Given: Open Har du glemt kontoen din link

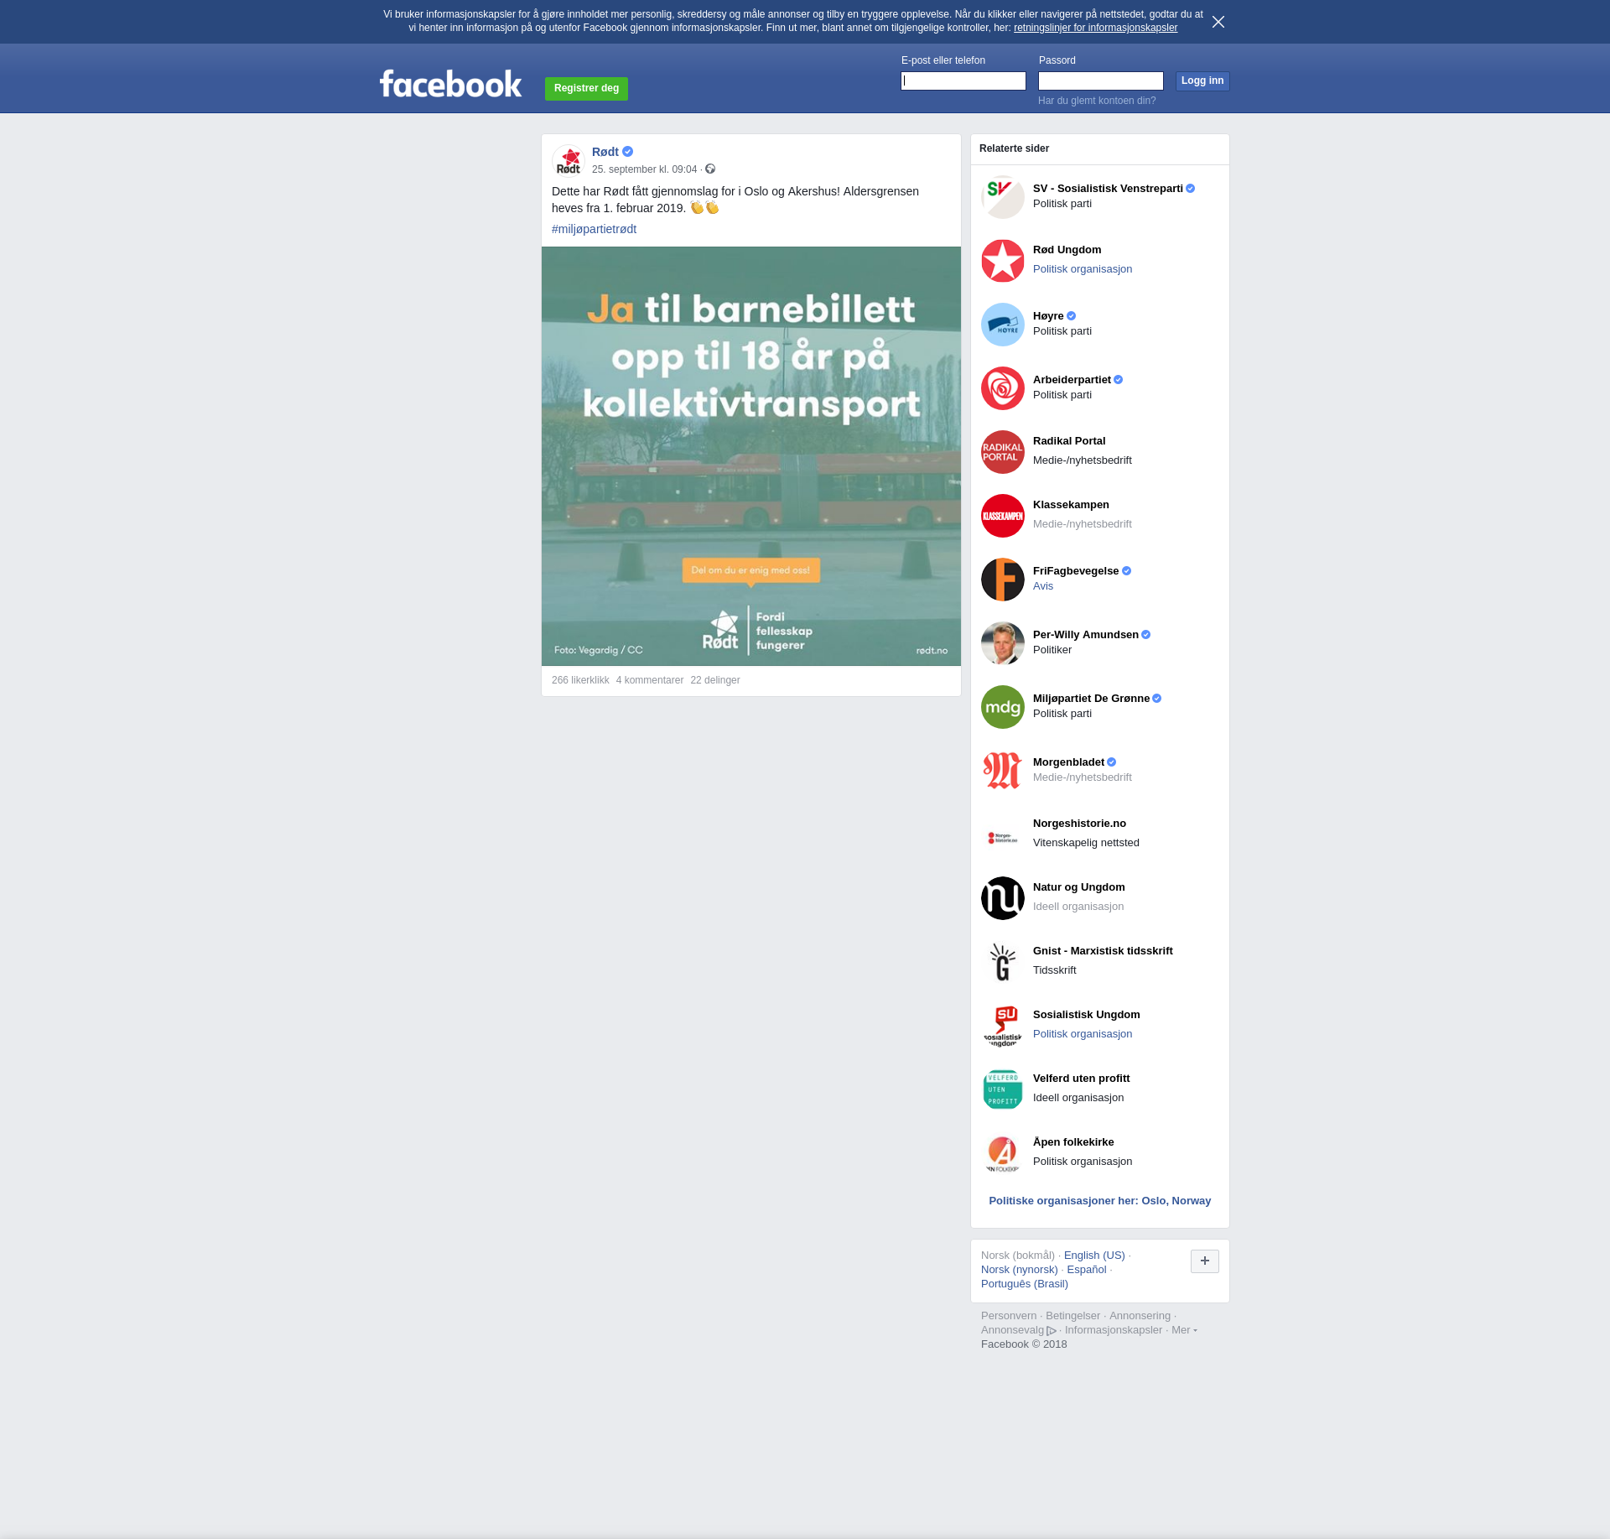Looking at the screenshot, I should pyautogui.click(x=1097, y=101).
